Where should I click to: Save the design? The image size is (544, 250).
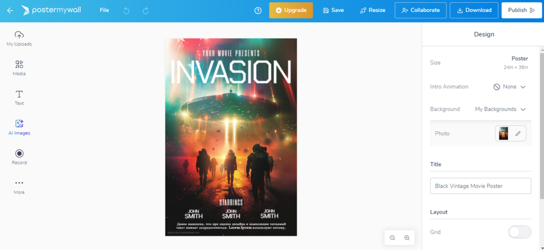tap(333, 10)
